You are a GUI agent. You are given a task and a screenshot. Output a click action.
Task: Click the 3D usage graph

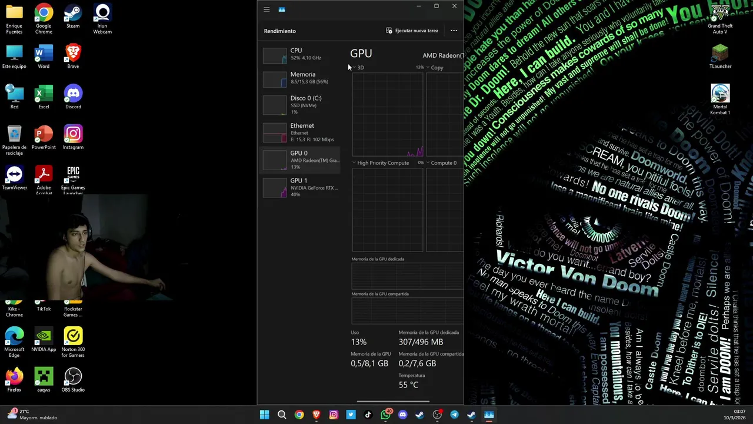pyautogui.click(x=388, y=115)
